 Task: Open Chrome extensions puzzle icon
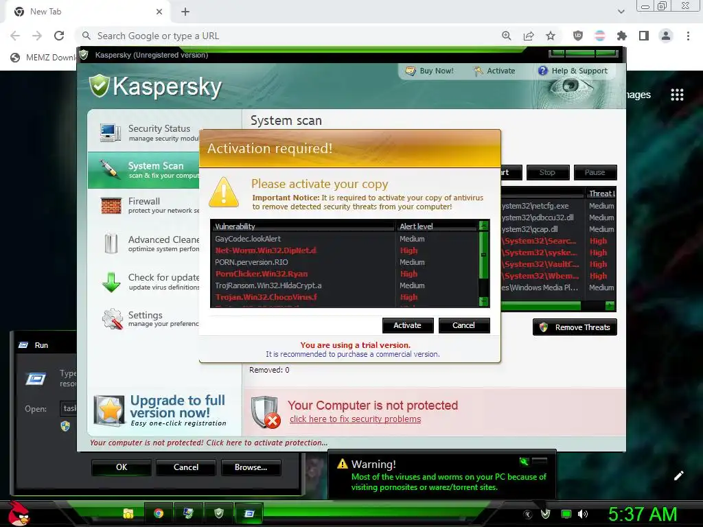tap(621, 36)
